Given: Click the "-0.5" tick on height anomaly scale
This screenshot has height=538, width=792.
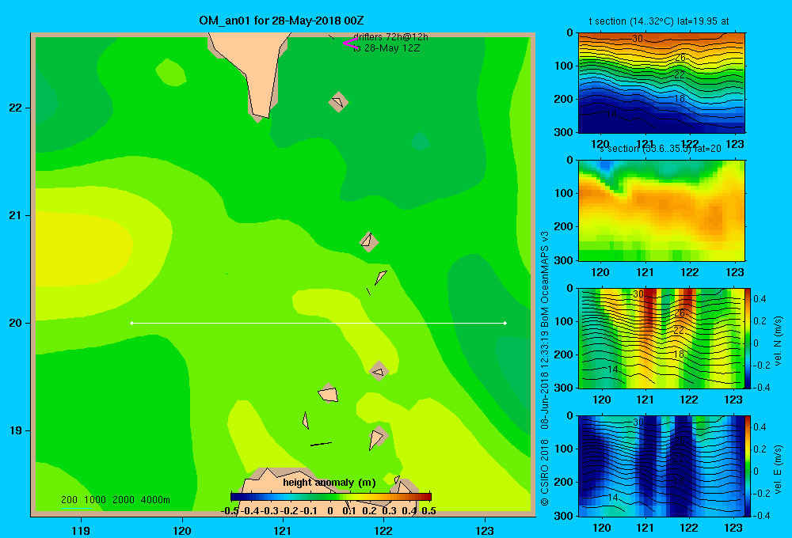Looking at the screenshot, I should (230, 511).
